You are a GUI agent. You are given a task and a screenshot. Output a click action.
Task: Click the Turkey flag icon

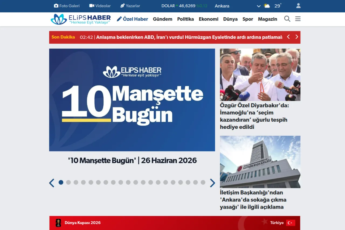coord(291,223)
